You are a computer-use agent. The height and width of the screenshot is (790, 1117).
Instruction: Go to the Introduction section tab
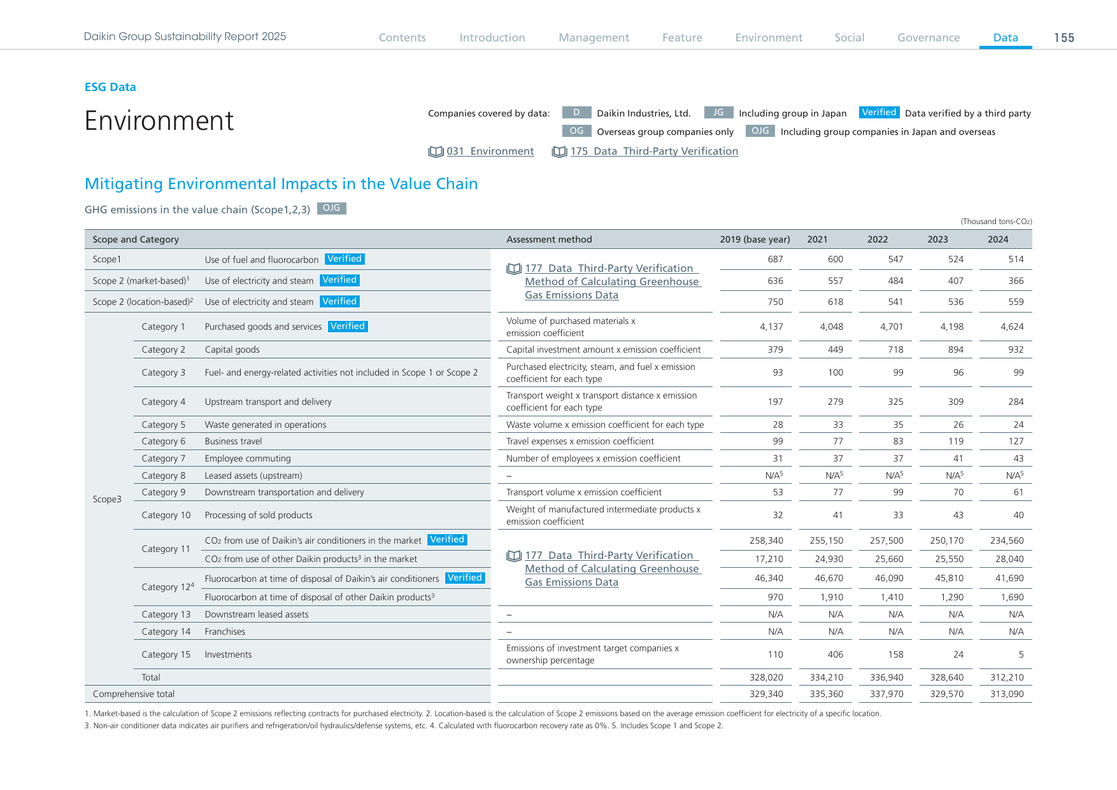tap(492, 38)
